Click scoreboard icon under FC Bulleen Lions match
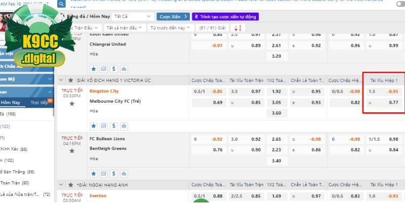This screenshot has height=207, width=405. [x=104, y=174]
